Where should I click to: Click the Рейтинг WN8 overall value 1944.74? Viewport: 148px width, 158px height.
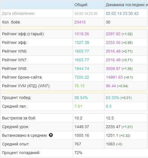(x=82, y=69)
